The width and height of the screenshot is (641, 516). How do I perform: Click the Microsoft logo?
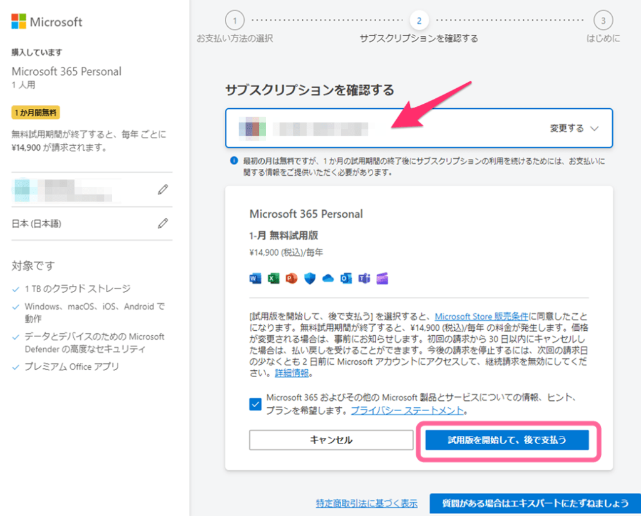point(46,22)
